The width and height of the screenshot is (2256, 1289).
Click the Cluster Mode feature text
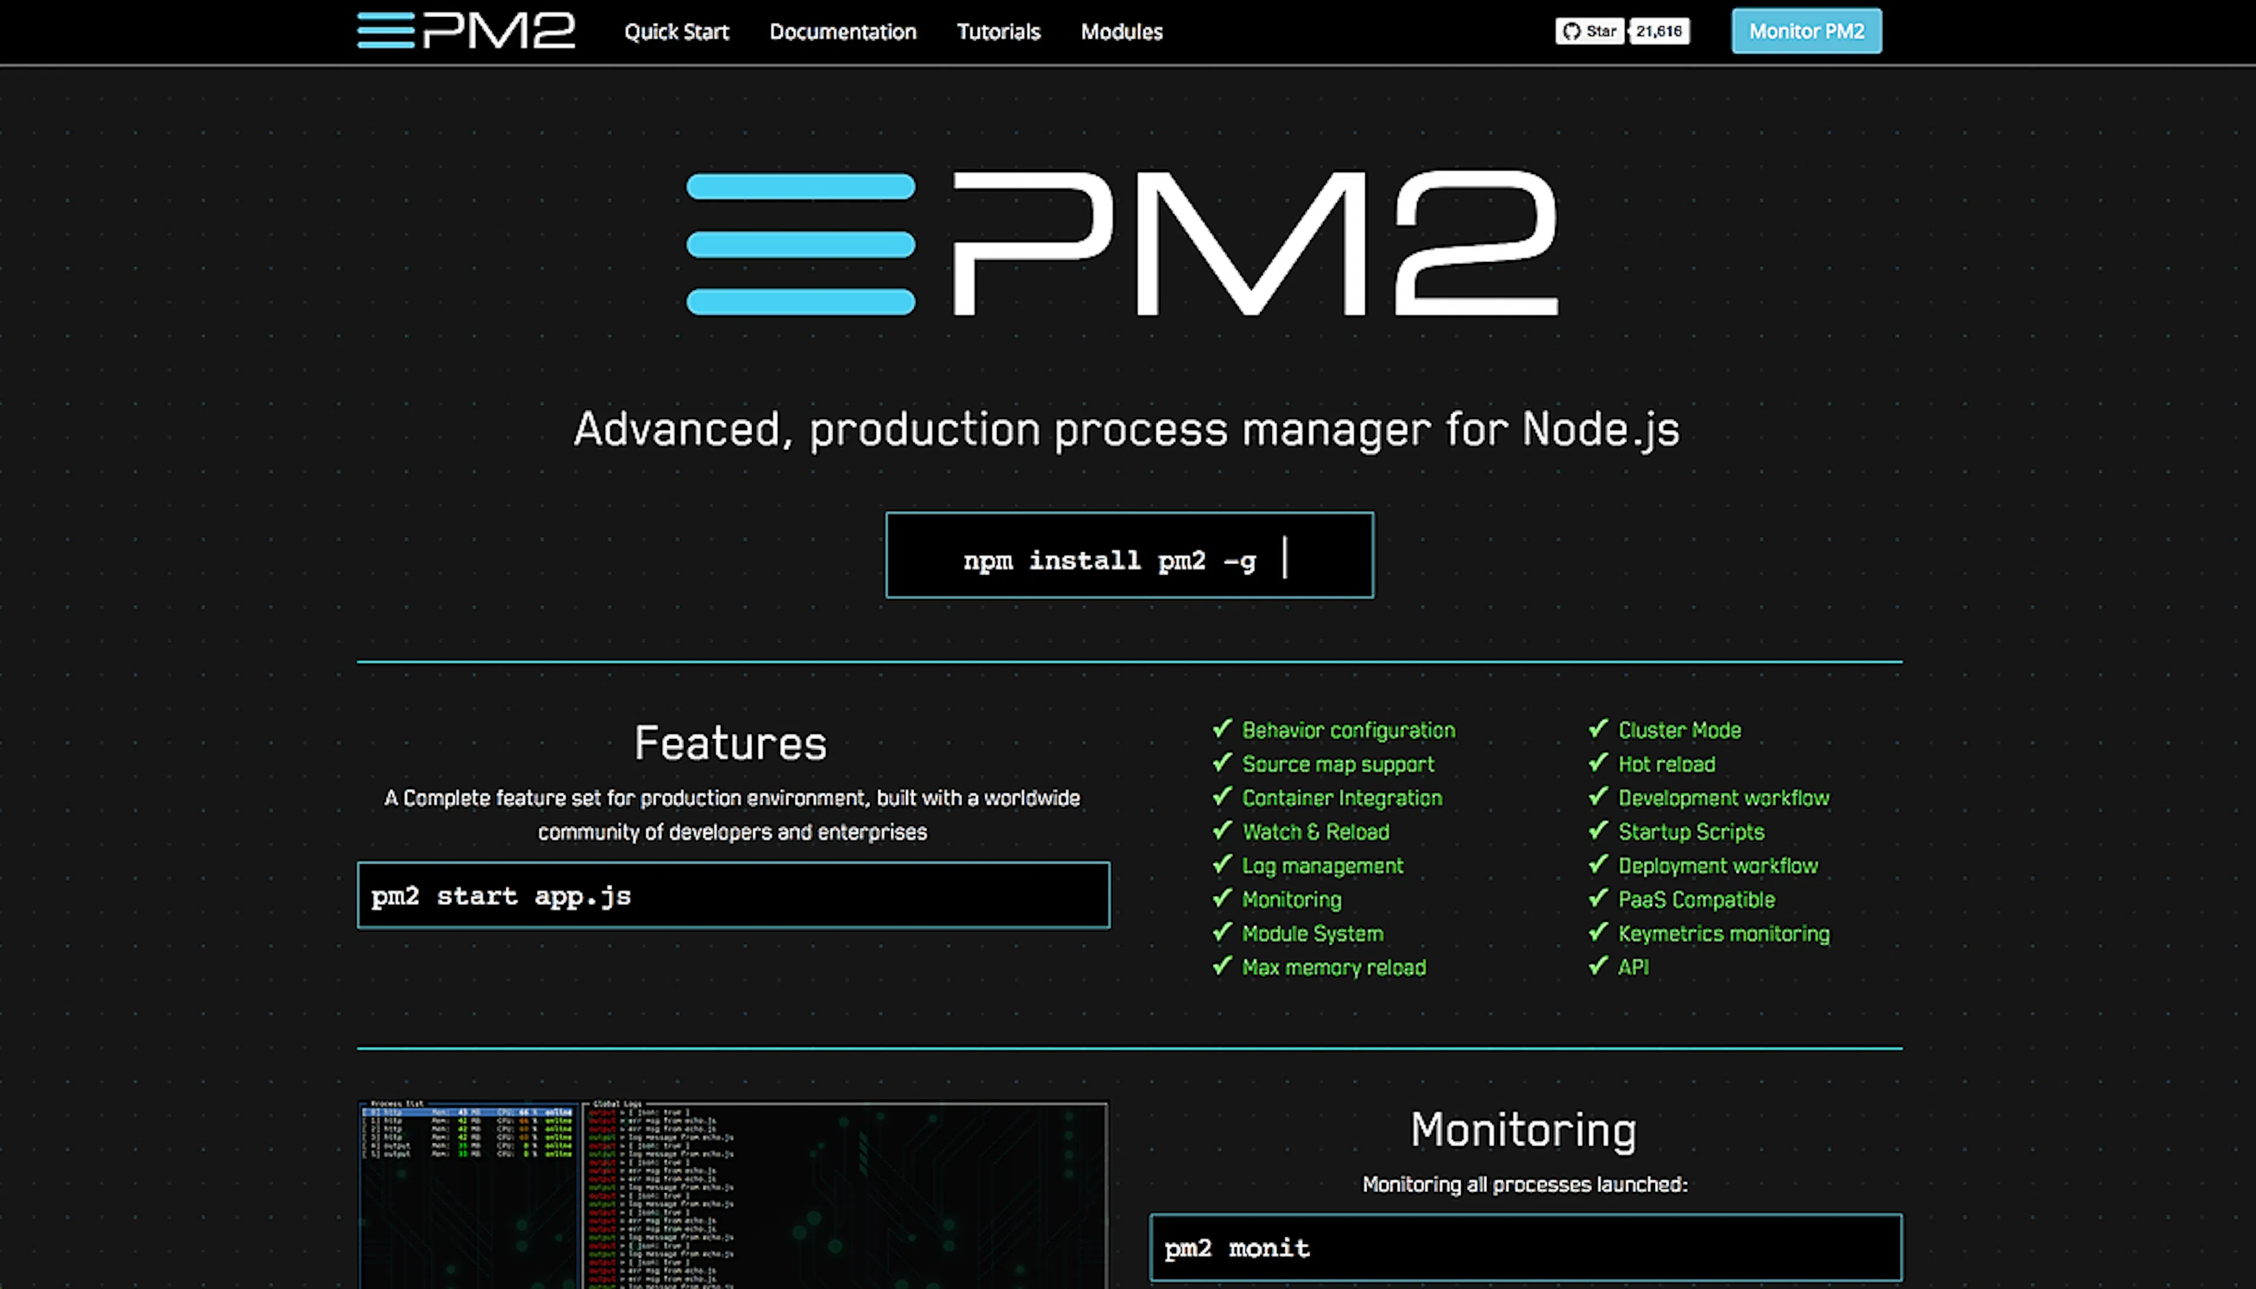pyautogui.click(x=1680, y=730)
